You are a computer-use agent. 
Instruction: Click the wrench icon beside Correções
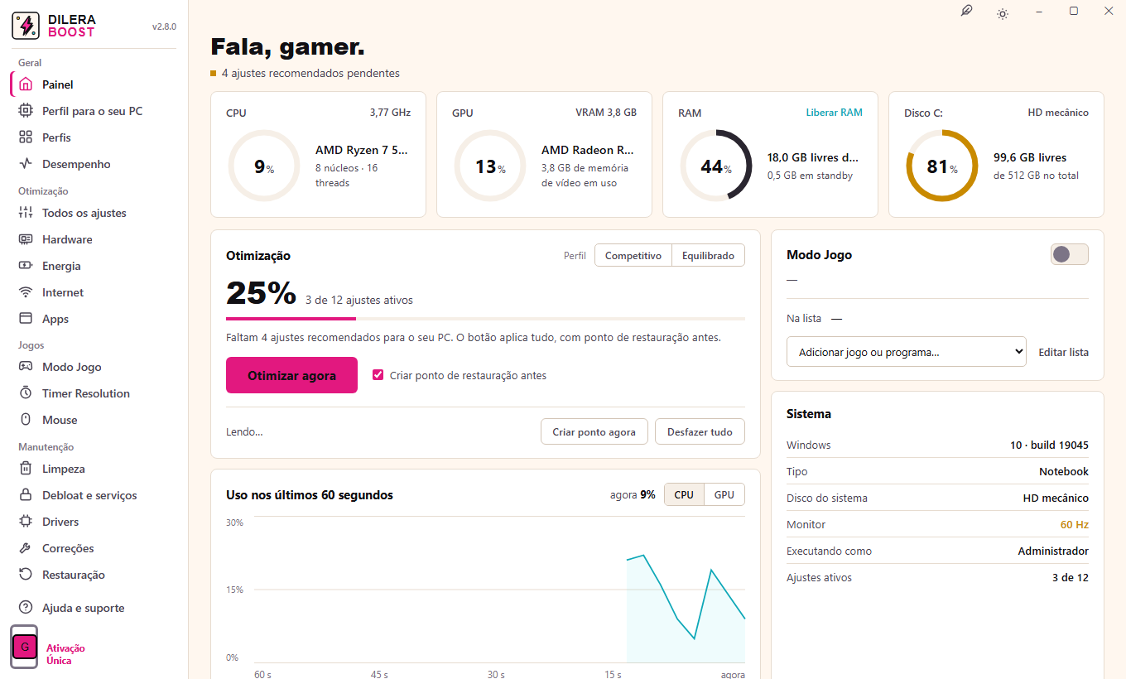[x=26, y=548]
